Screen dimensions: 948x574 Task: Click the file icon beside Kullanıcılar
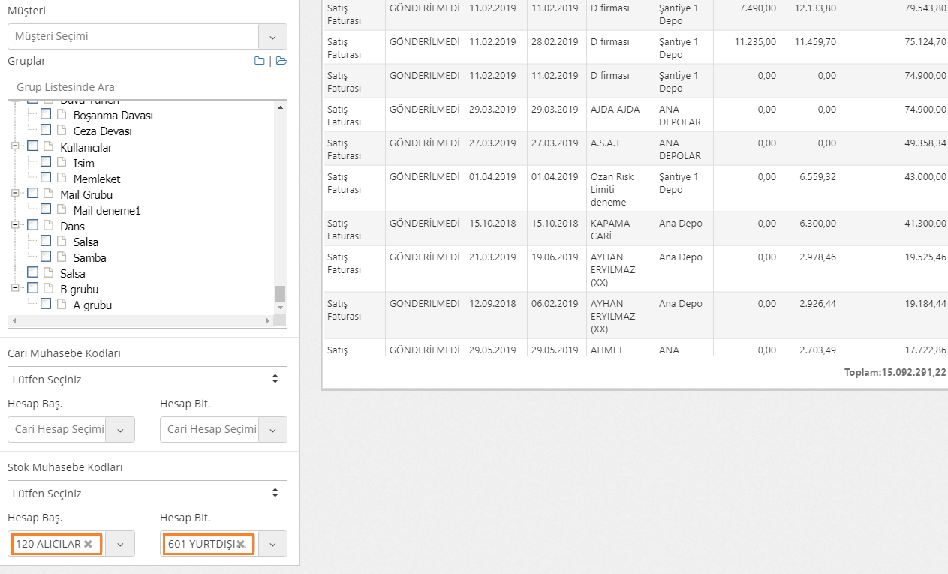(x=50, y=147)
